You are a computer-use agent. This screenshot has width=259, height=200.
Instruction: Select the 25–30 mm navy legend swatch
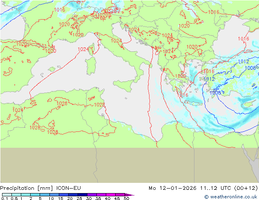[x=83, y=195]
